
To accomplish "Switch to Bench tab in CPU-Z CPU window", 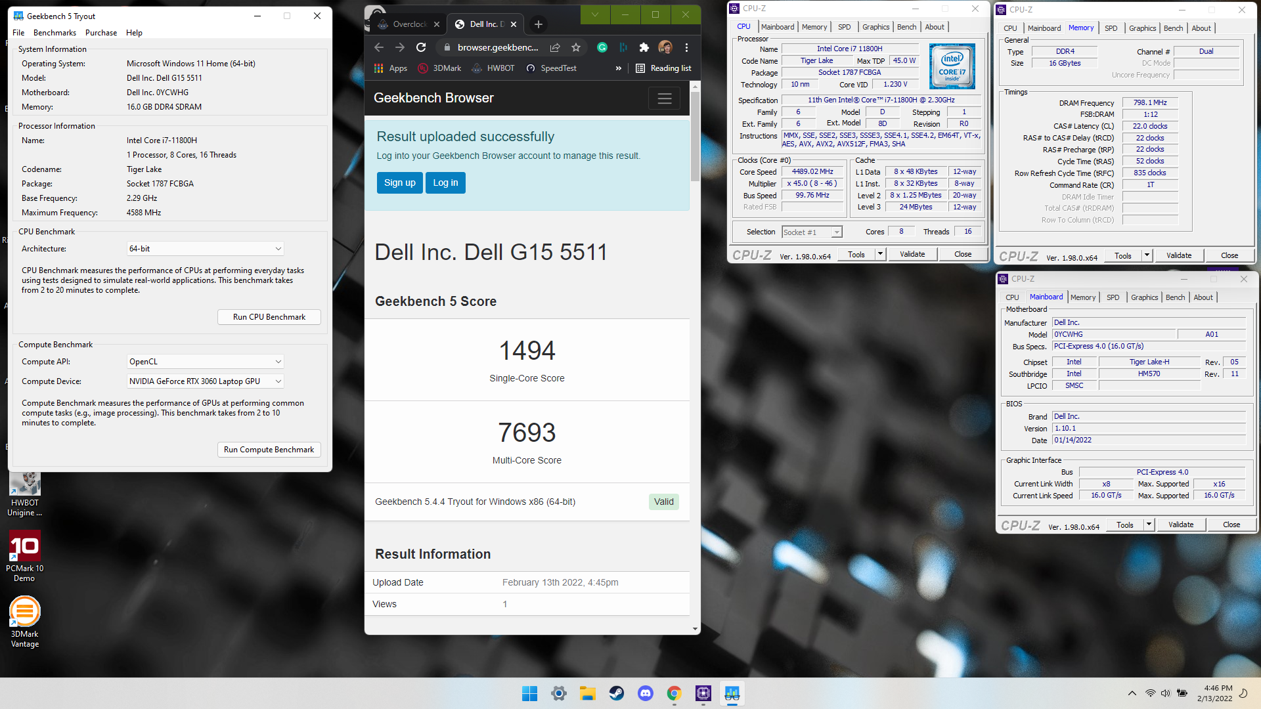I will [x=906, y=27].
